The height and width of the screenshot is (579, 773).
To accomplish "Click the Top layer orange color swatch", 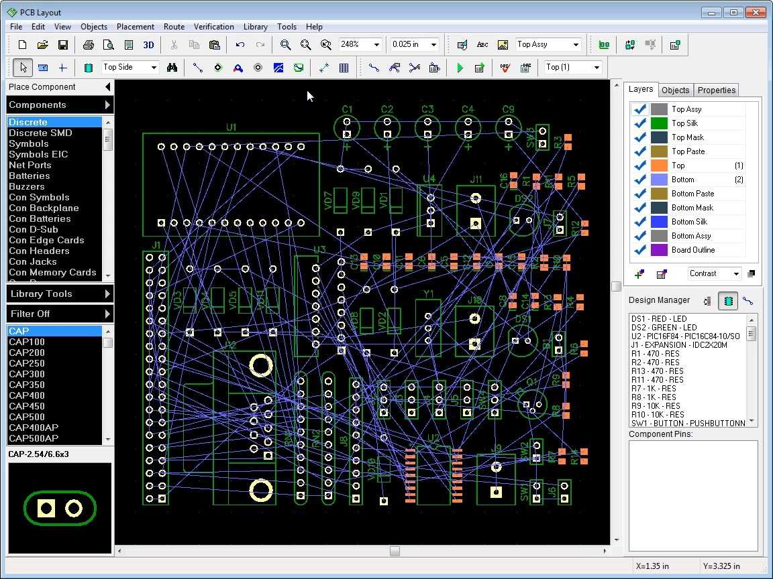I will (x=659, y=166).
